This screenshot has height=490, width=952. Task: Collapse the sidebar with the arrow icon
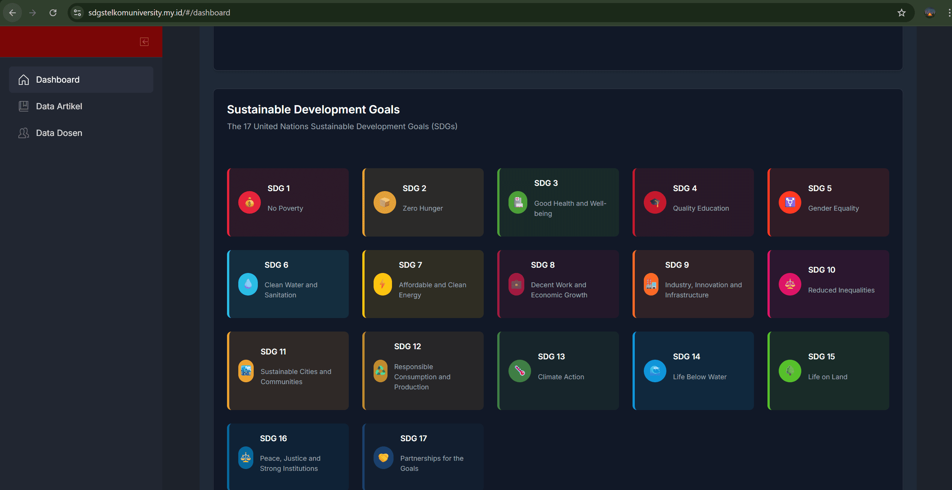pyautogui.click(x=144, y=42)
